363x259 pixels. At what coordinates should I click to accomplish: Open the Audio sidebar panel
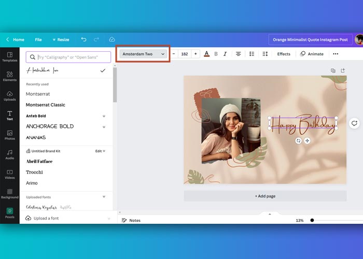(10, 155)
